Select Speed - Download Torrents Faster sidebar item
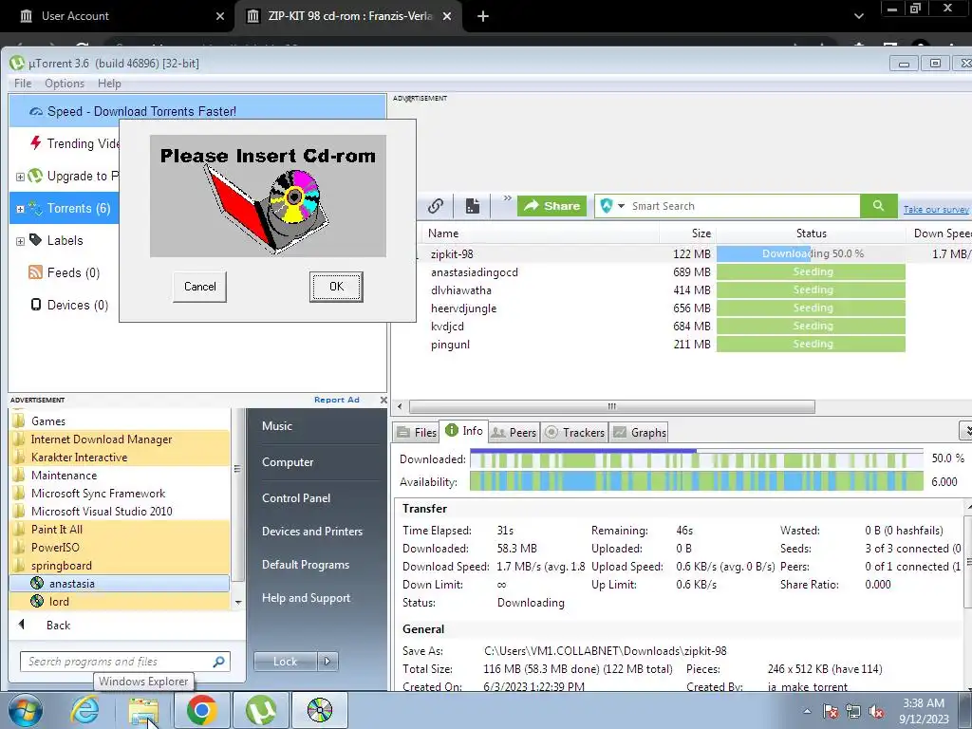972x729 pixels. click(197, 111)
